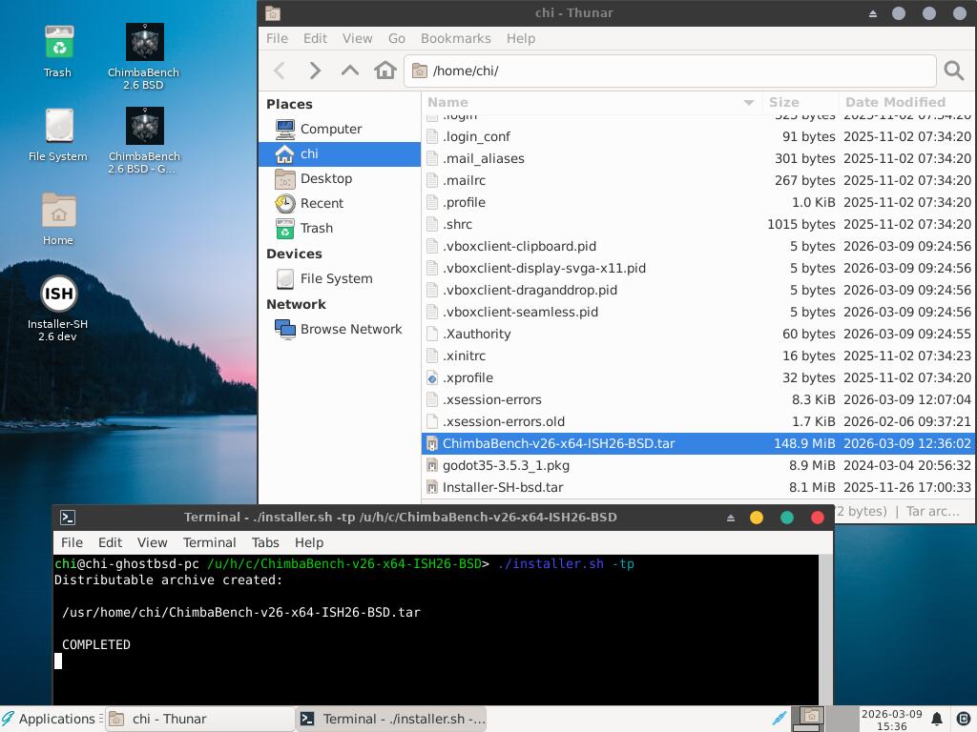Open the notification bell in the panel
The width and height of the screenshot is (977, 732).
point(937,719)
